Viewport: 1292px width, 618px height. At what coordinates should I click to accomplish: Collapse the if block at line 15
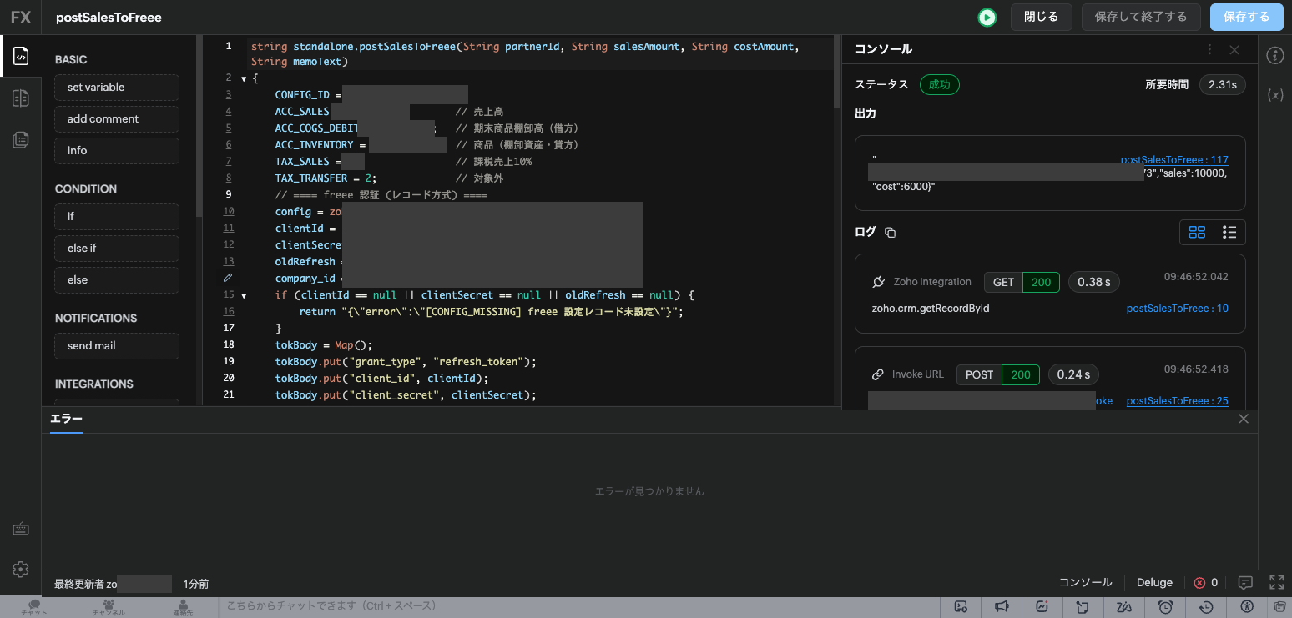click(244, 296)
